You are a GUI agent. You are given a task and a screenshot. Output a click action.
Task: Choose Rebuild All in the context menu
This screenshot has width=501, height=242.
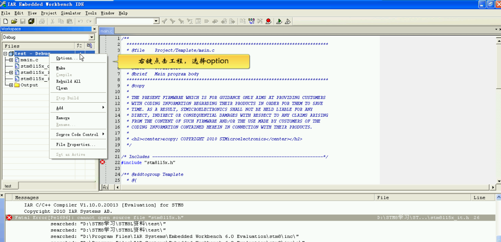pyautogui.click(x=78, y=81)
